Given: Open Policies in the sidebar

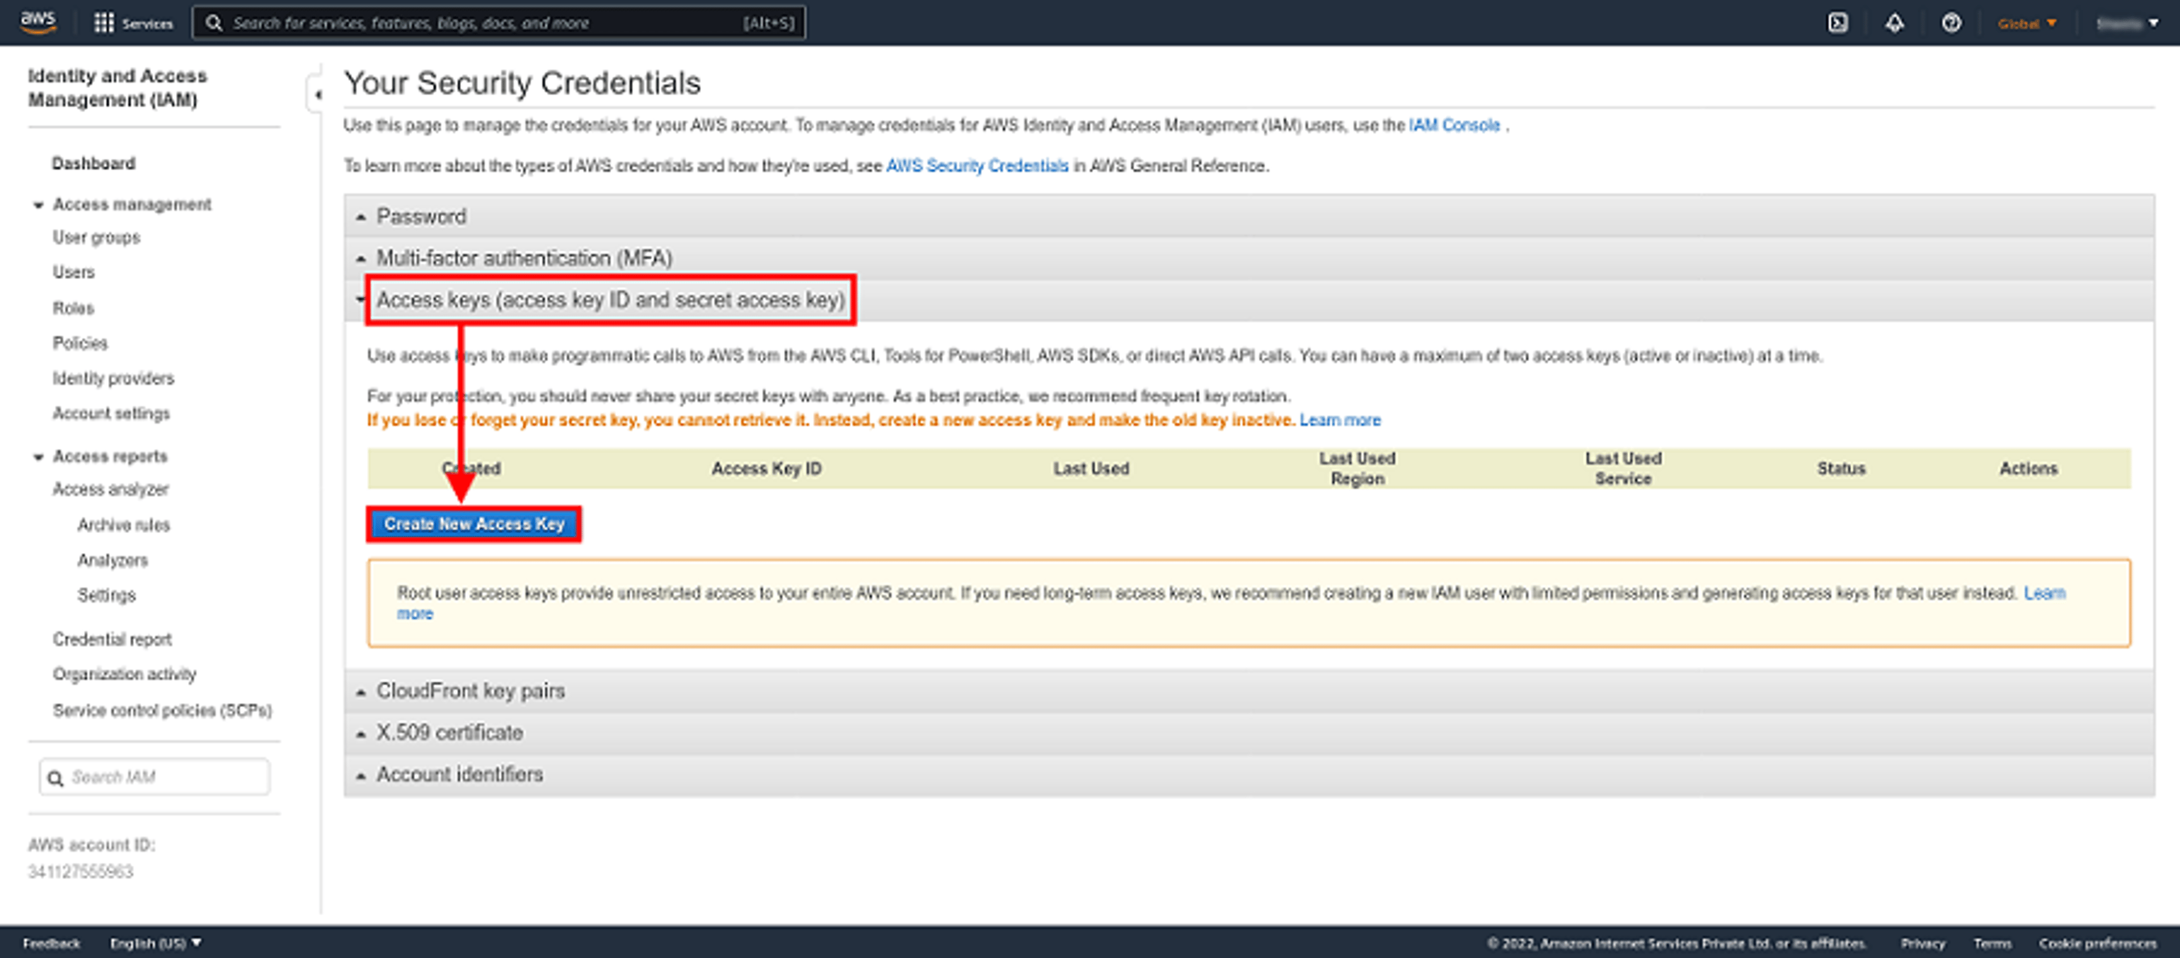Looking at the screenshot, I should [81, 343].
